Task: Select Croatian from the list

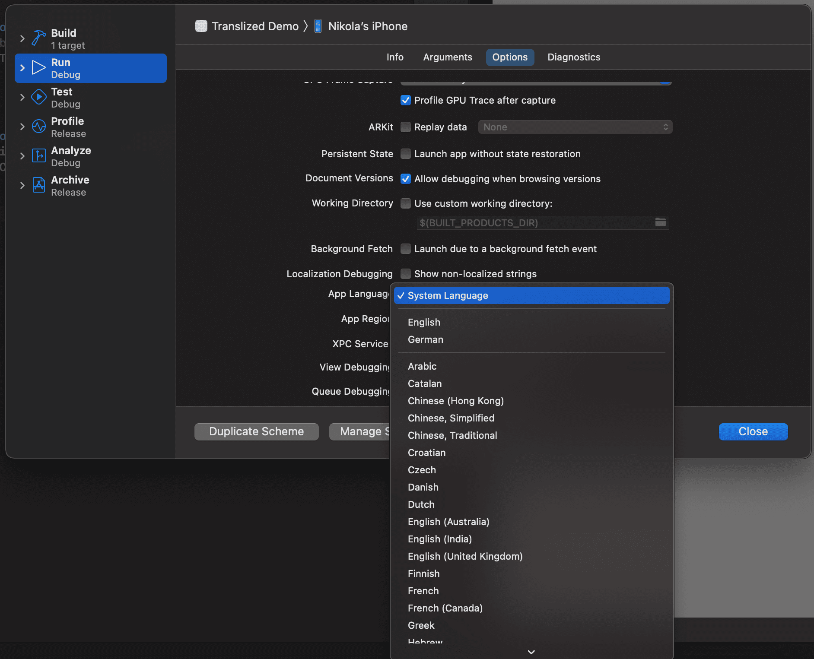Action: [x=531, y=453]
